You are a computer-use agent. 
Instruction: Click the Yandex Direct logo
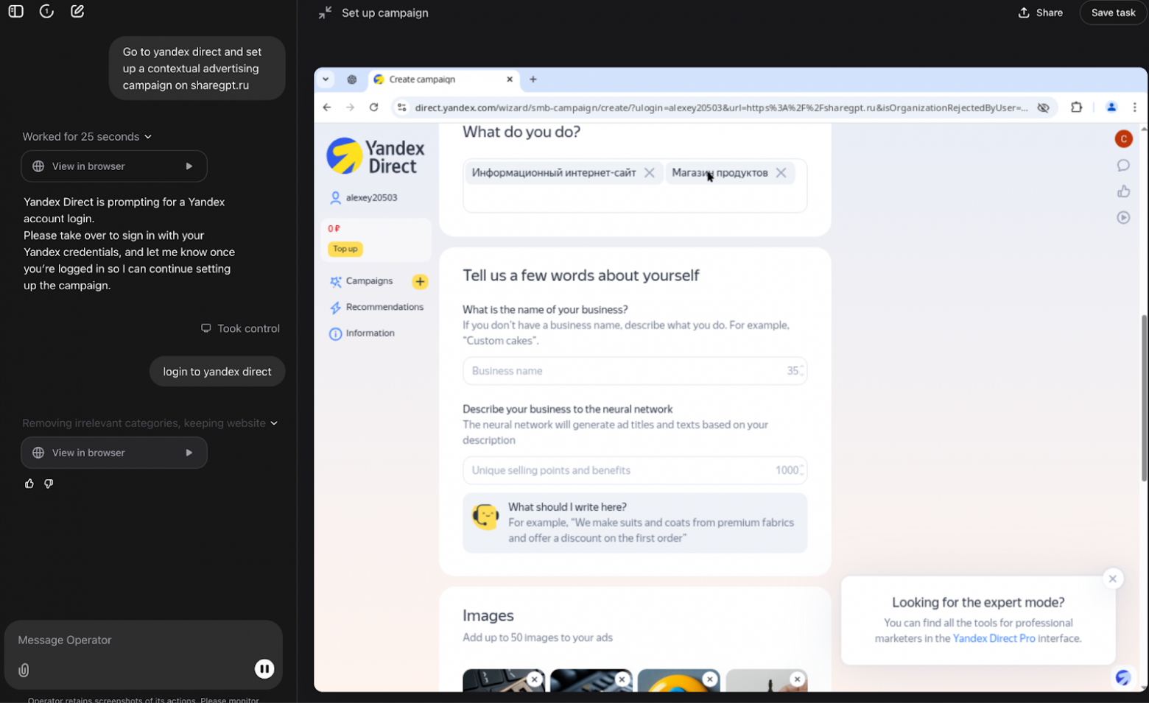376,156
